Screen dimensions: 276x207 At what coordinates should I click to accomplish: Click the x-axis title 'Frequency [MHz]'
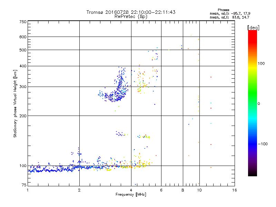[131, 195]
